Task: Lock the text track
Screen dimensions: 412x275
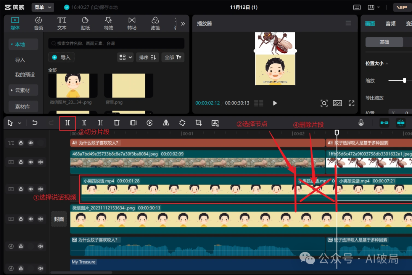Action: point(21,143)
